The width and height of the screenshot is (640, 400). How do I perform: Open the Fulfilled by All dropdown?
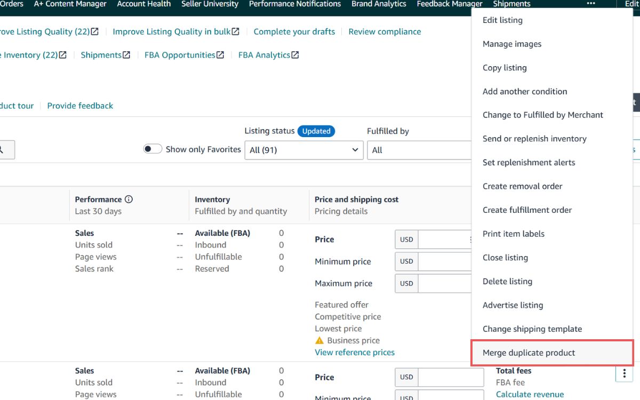(x=420, y=150)
